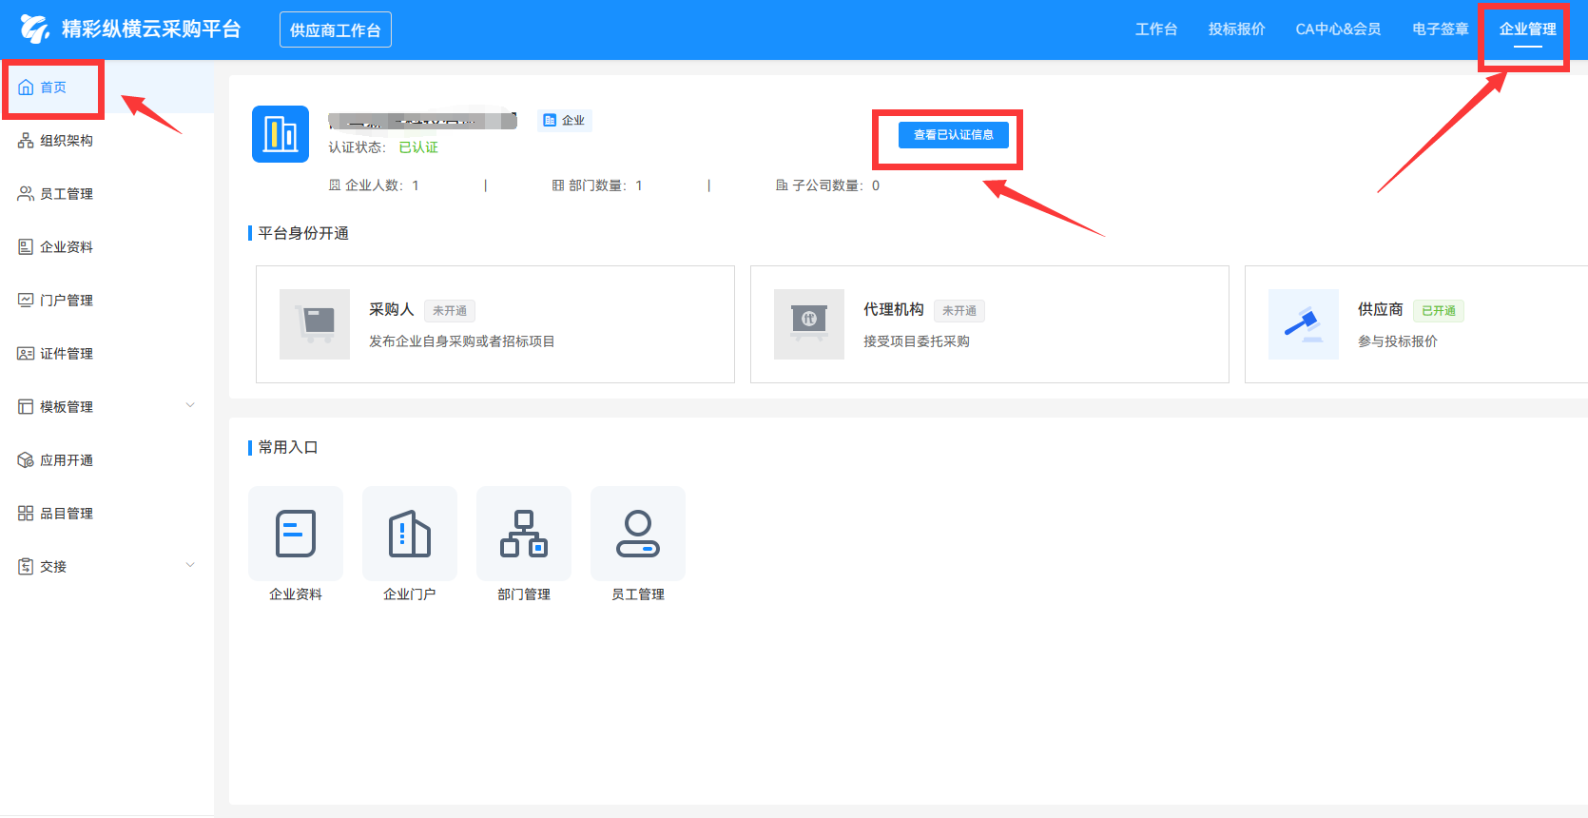Click the 已开通 tag next to 供应商
1588x818 pixels.
[1439, 311]
